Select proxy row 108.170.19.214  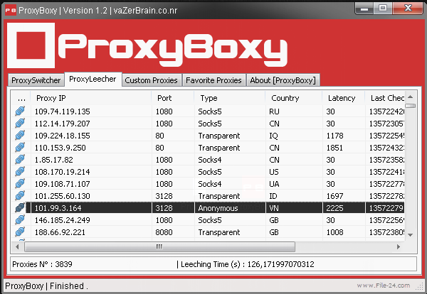(x=208, y=172)
